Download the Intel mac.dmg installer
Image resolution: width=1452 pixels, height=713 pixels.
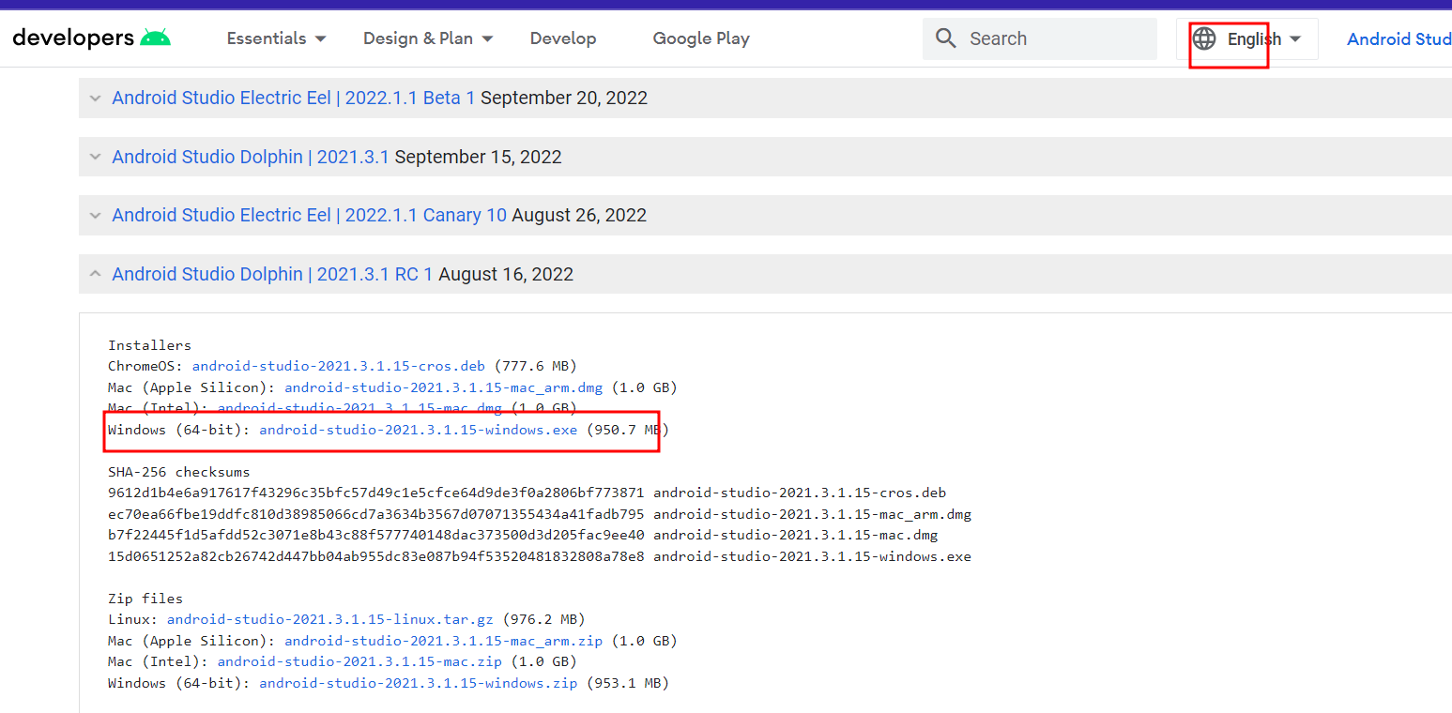[359, 408]
